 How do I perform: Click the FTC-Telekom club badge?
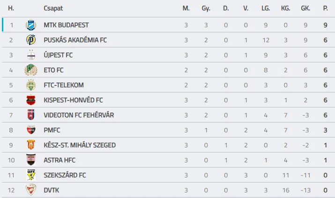(31, 85)
